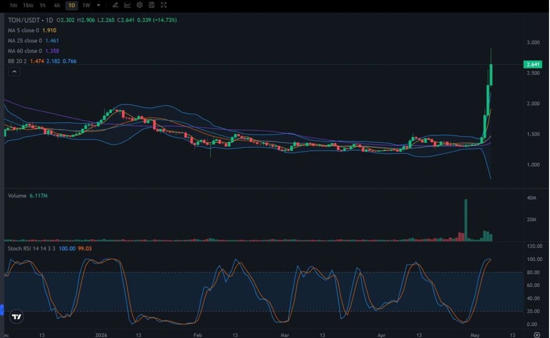This screenshot has width=550, height=338.
Task: Collapse the indicator legend with chevron
Action: point(14,72)
